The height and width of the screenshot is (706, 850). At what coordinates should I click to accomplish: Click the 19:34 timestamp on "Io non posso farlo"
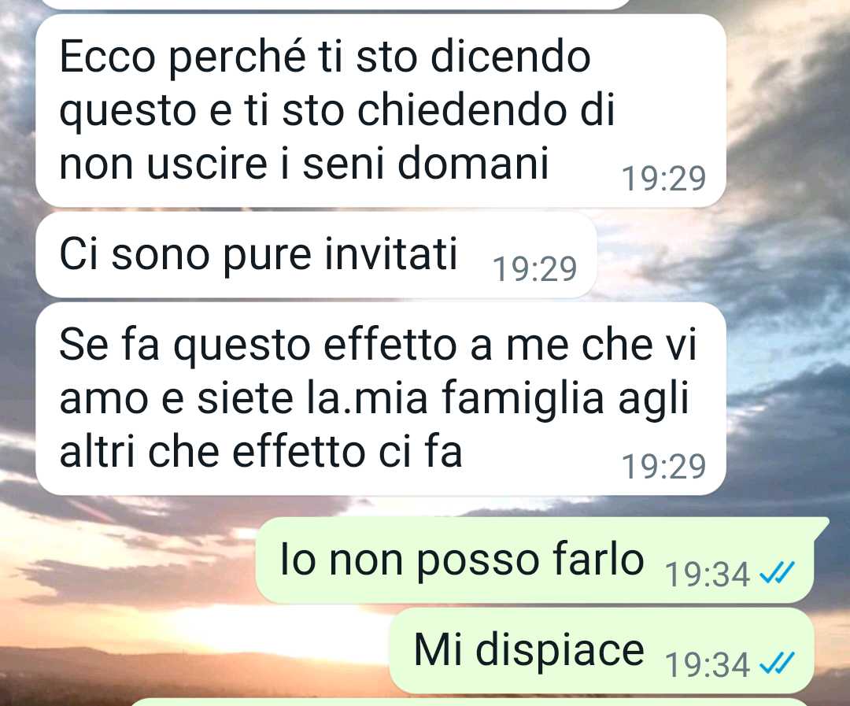pyautogui.click(x=708, y=575)
